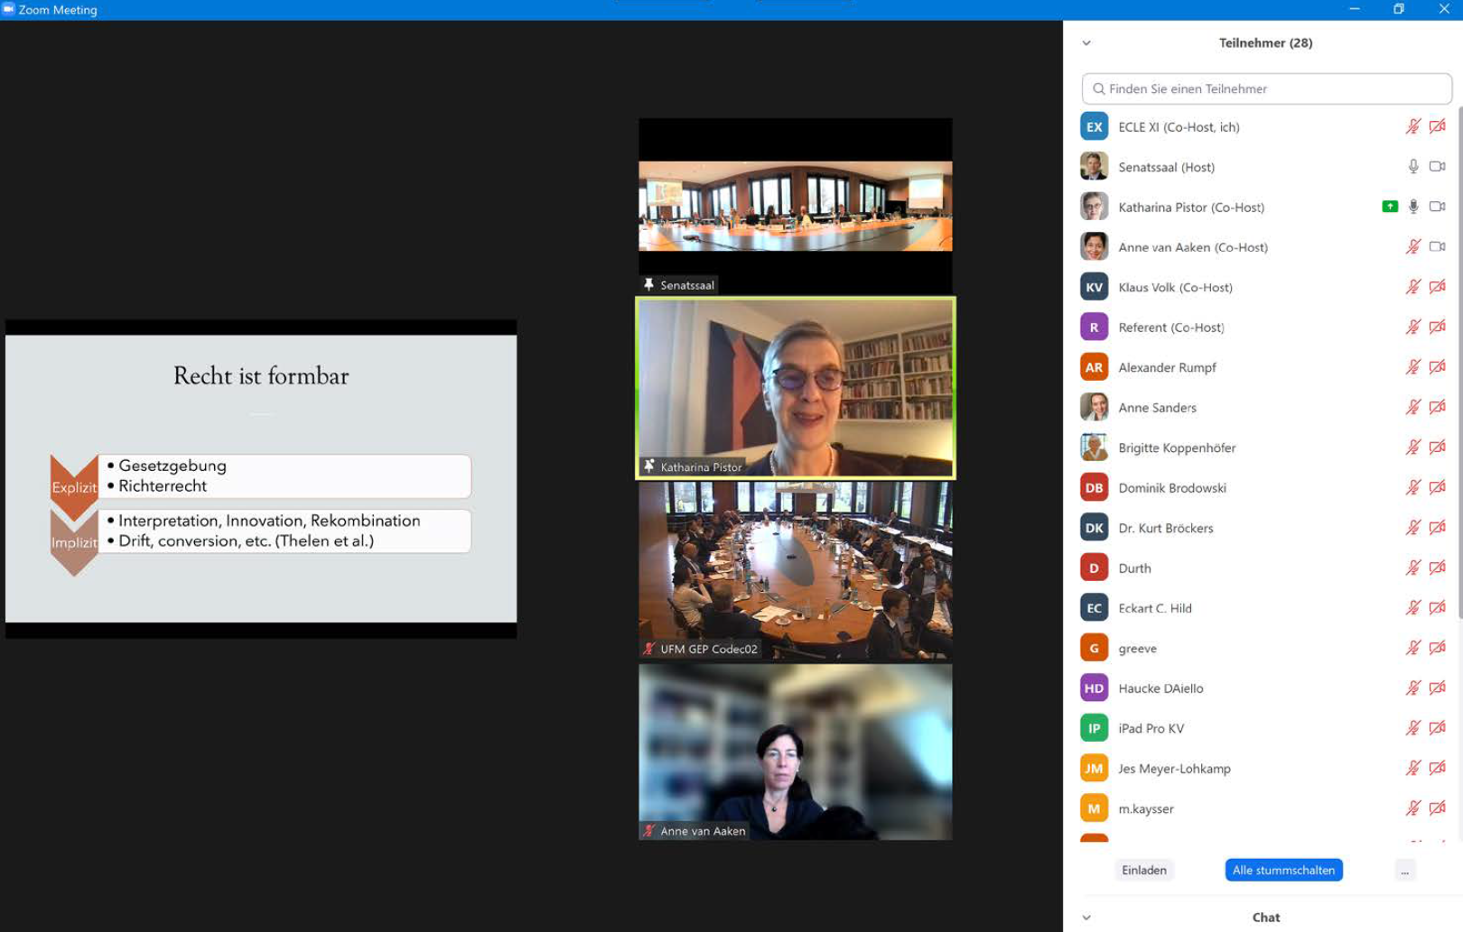Open more options ellipsis button
Viewport: 1463px width, 932px height.
[x=1404, y=870]
